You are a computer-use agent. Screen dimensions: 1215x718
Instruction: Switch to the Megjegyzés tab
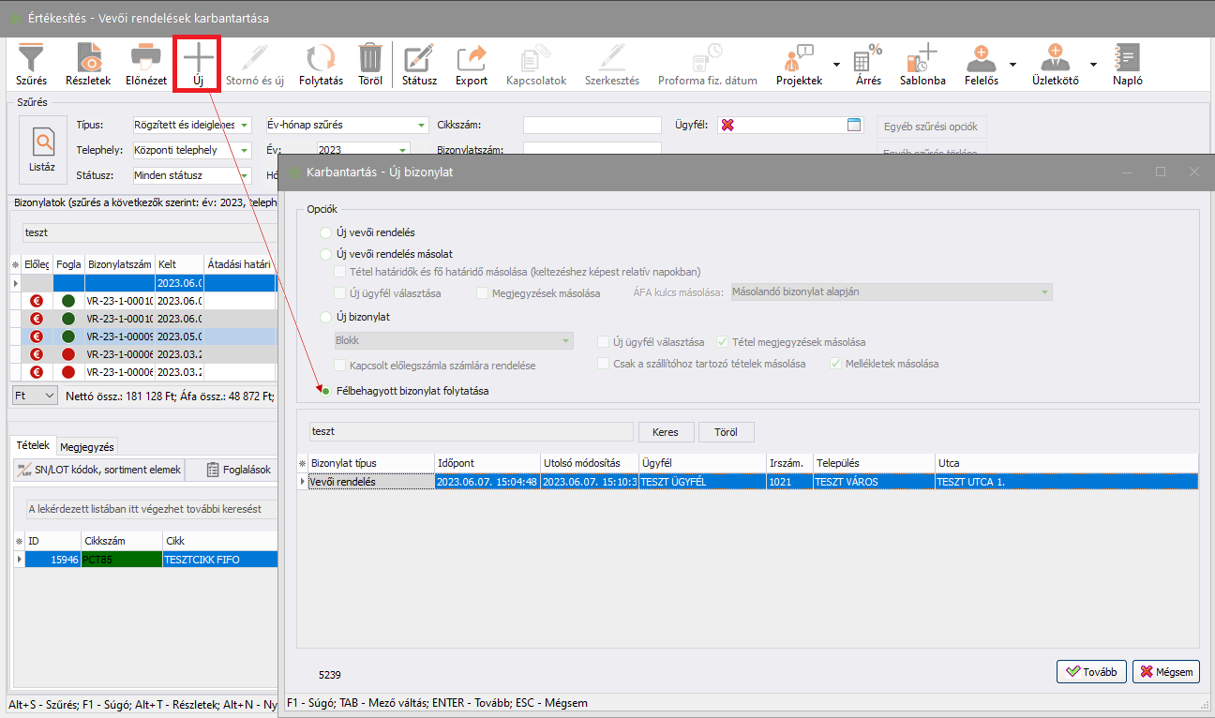(x=86, y=447)
